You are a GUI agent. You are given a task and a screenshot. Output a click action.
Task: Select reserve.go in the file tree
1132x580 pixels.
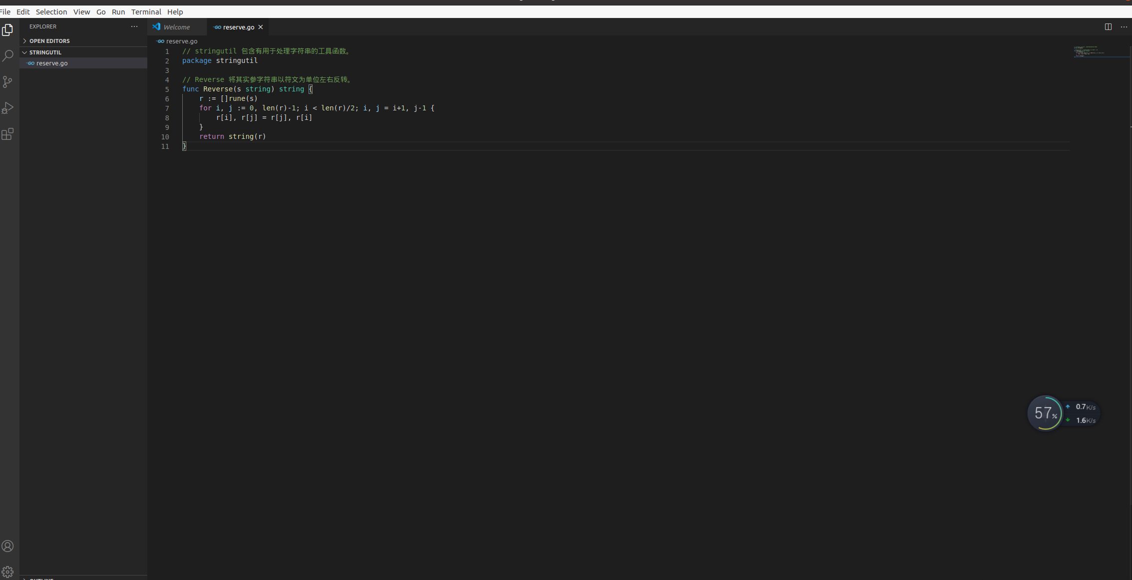coord(52,63)
